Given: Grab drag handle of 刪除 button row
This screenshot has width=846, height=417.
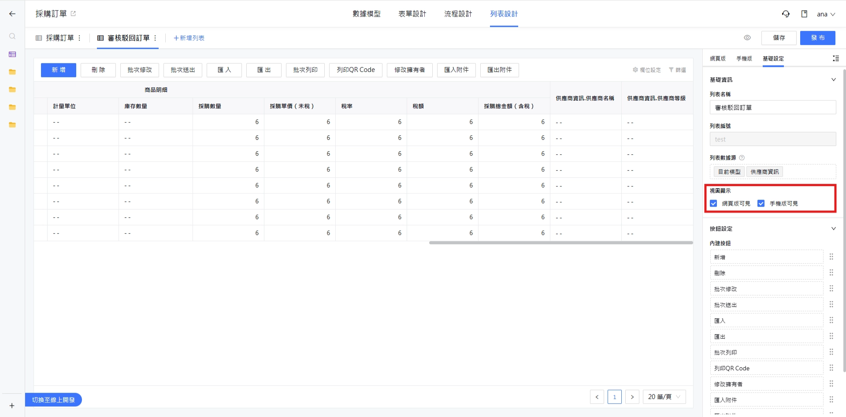Looking at the screenshot, I should point(831,272).
